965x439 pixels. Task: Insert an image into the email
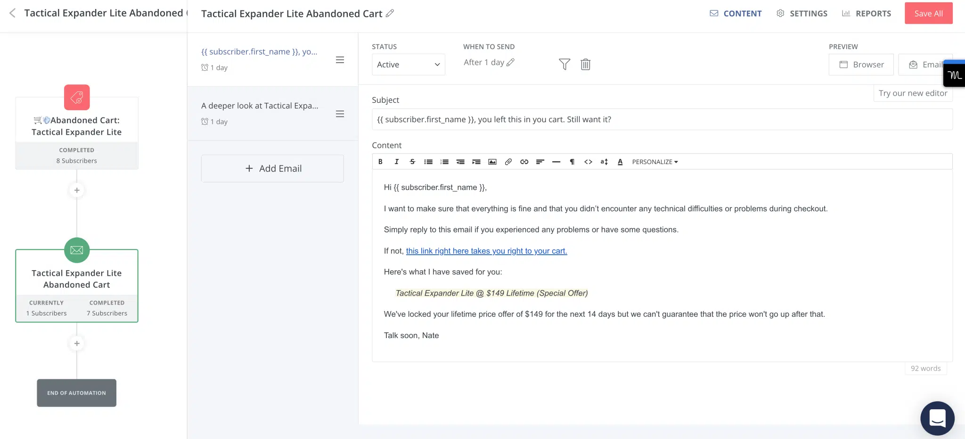tap(492, 162)
